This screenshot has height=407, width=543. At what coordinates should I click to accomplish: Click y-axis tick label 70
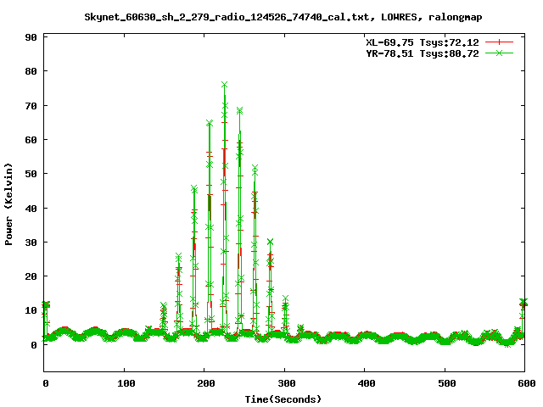[x=30, y=105]
